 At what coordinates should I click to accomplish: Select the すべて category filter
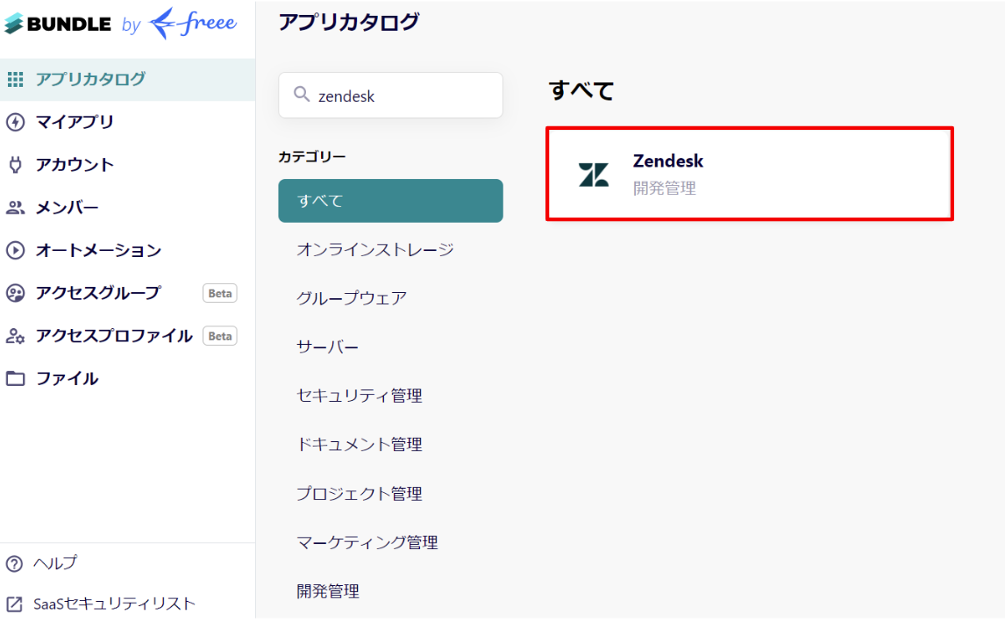390,201
